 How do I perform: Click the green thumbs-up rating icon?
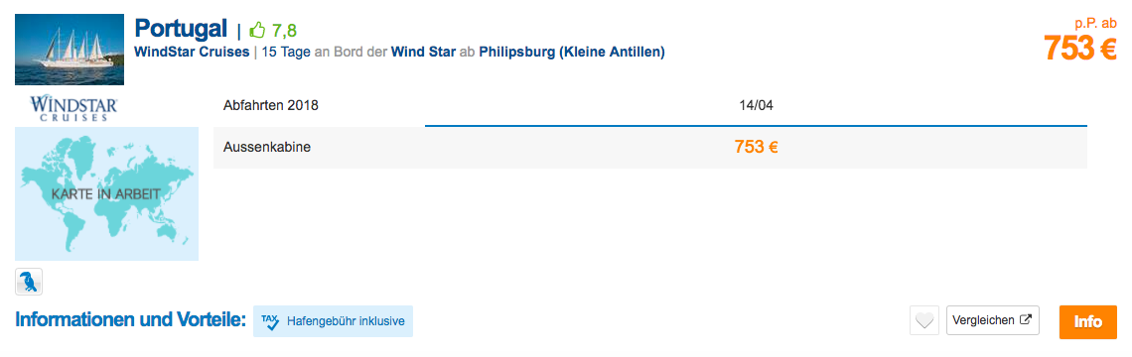coord(258,31)
